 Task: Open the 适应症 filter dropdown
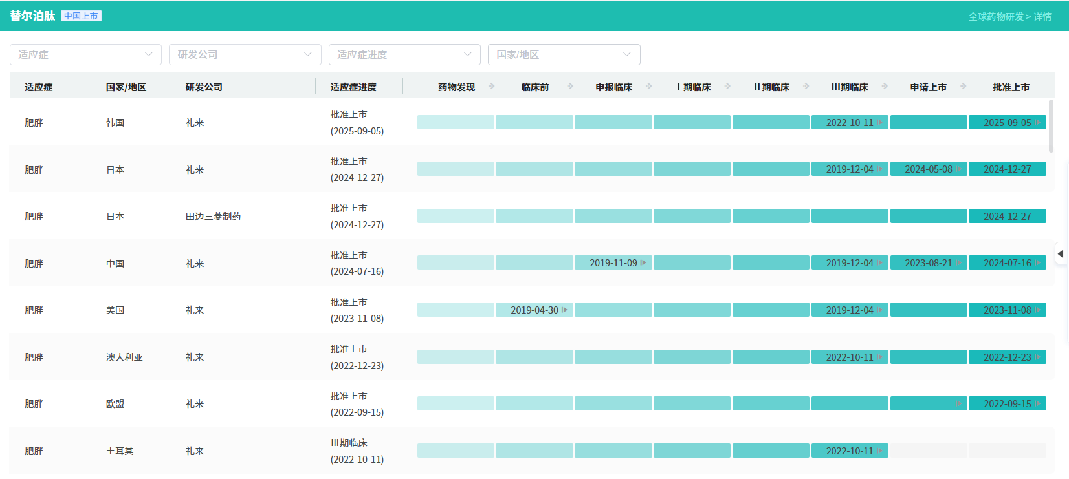[x=85, y=55]
